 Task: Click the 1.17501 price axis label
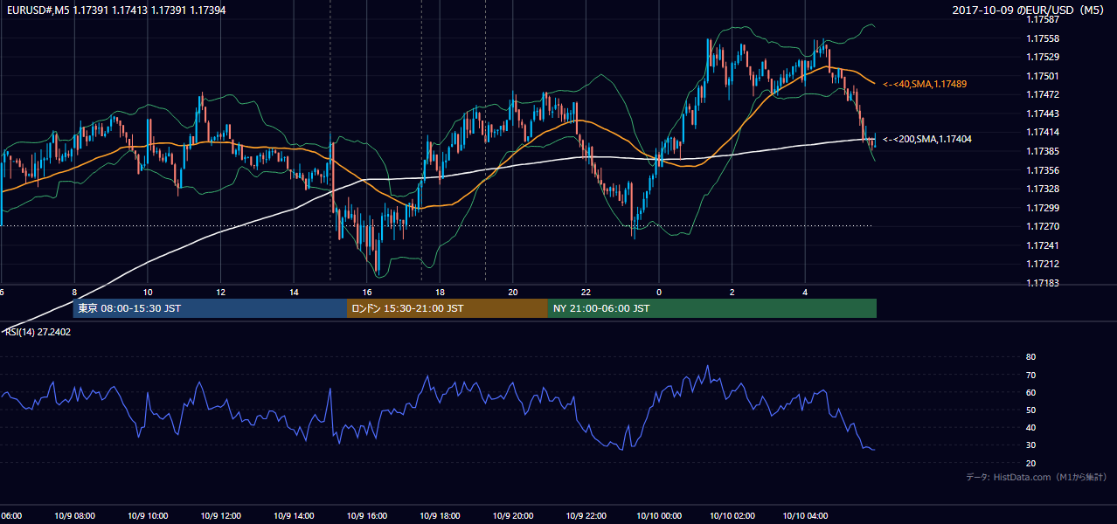coord(1044,76)
